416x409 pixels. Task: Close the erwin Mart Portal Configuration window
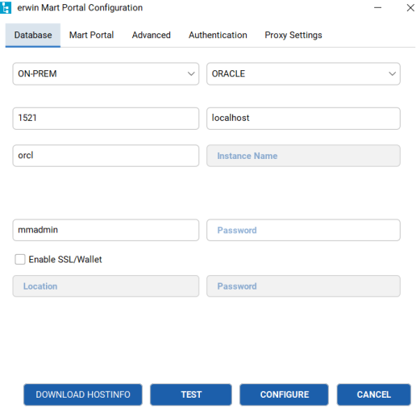410,7
